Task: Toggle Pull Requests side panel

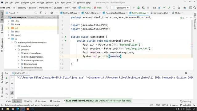Action: point(2,45)
